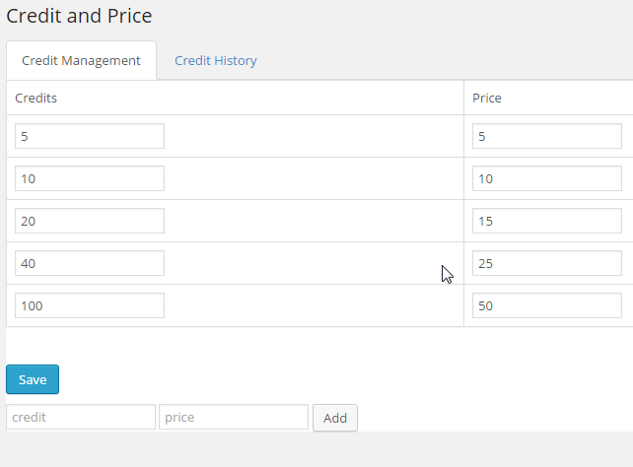Click the Price column header
This screenshot has height=467, width=633.
tap(487, 98)
